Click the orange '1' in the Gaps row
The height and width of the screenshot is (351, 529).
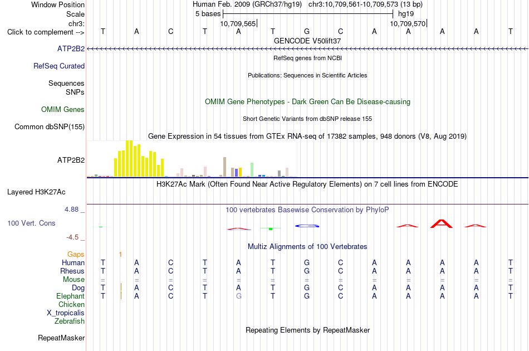(120, 255)
